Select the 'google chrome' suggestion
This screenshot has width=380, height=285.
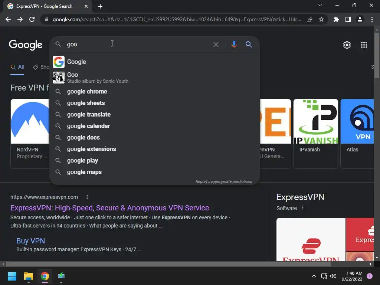pyautogui.click(x=154, y=92)
